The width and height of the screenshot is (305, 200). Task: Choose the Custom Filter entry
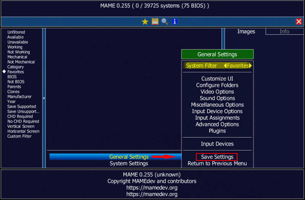(x=19, y=136)
